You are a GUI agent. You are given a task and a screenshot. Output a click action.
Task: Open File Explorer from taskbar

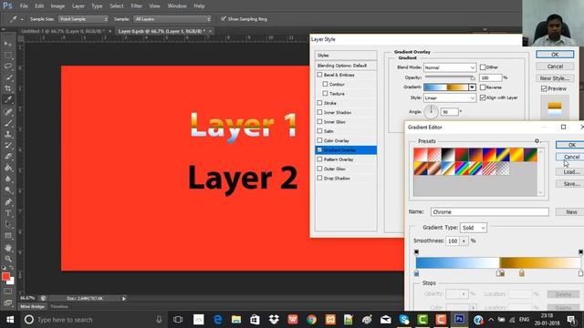(x=236, y=320)
